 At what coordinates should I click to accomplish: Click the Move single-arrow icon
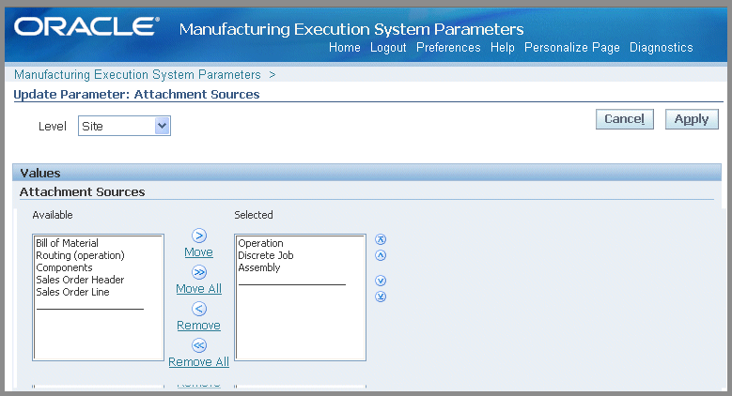(199, 236)
